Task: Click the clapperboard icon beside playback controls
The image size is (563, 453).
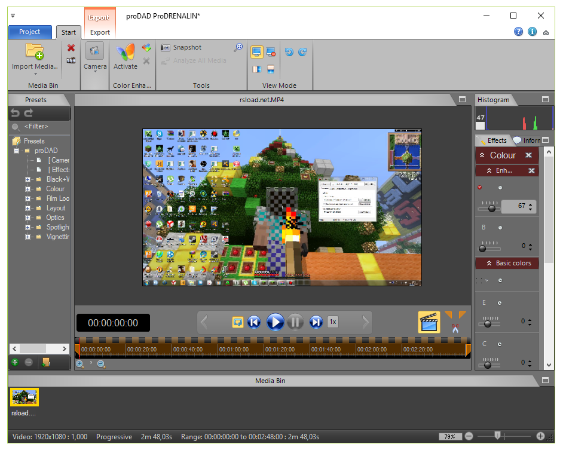Action: coord(429,322)
